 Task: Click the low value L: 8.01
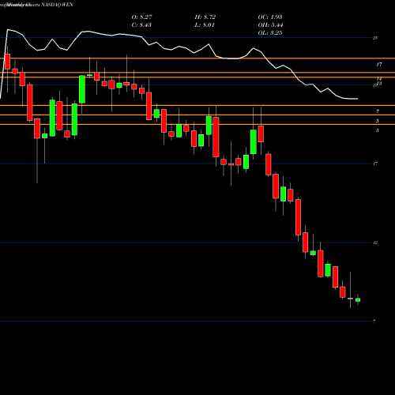(205, 25)
